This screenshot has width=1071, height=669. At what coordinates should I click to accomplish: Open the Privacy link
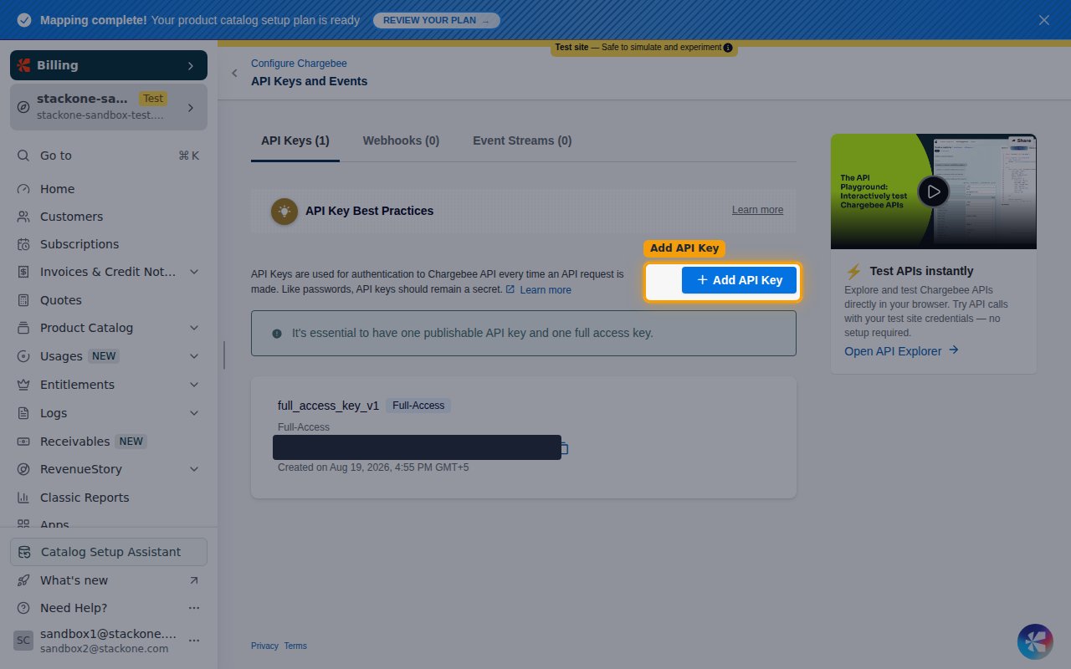pos(264,646)
